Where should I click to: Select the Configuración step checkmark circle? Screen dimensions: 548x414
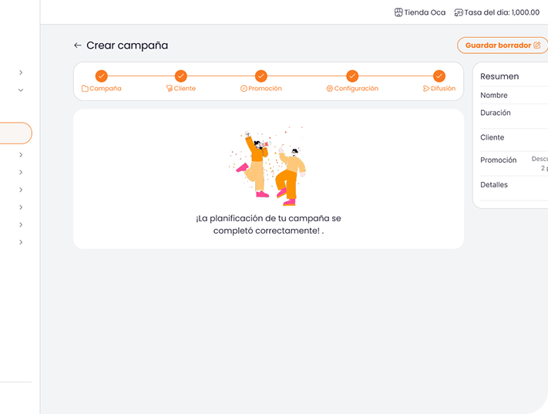pyautogui.click(x=352, y=76)
